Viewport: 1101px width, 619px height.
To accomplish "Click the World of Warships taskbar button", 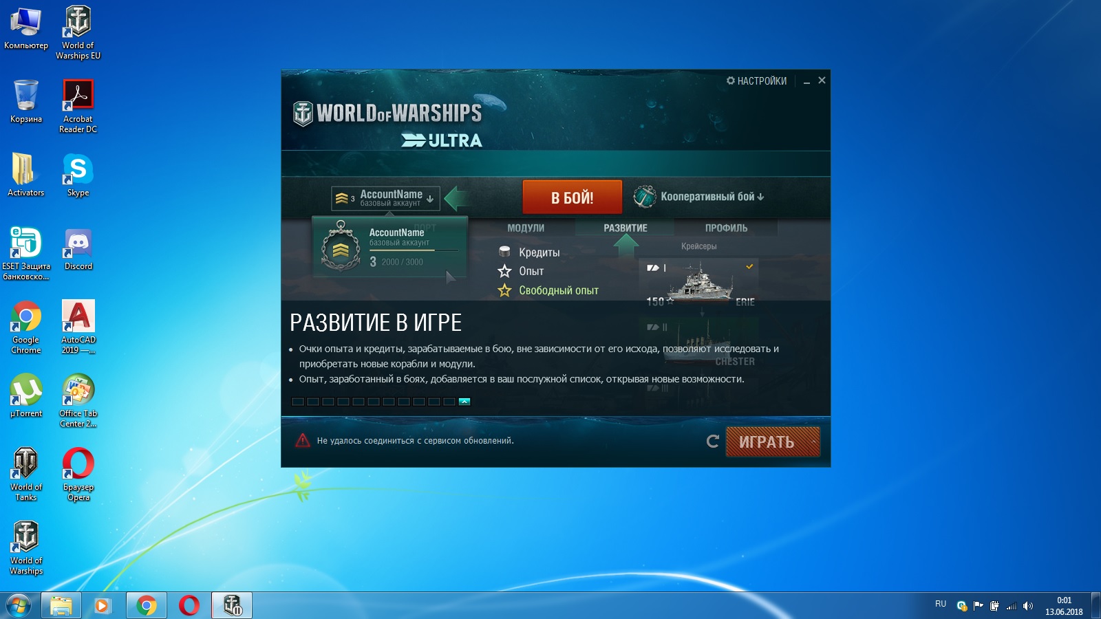I will coord(232,605).
